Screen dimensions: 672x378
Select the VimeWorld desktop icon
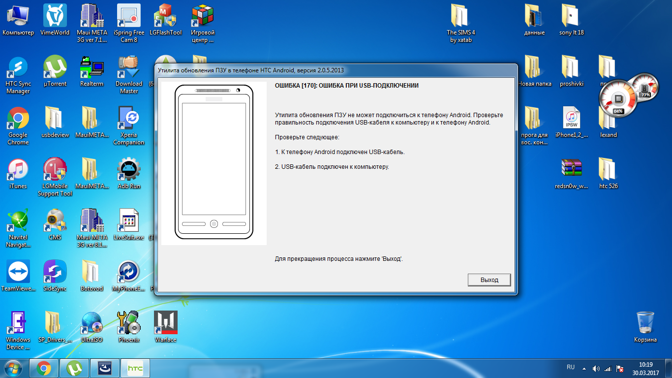click(55, 20)
